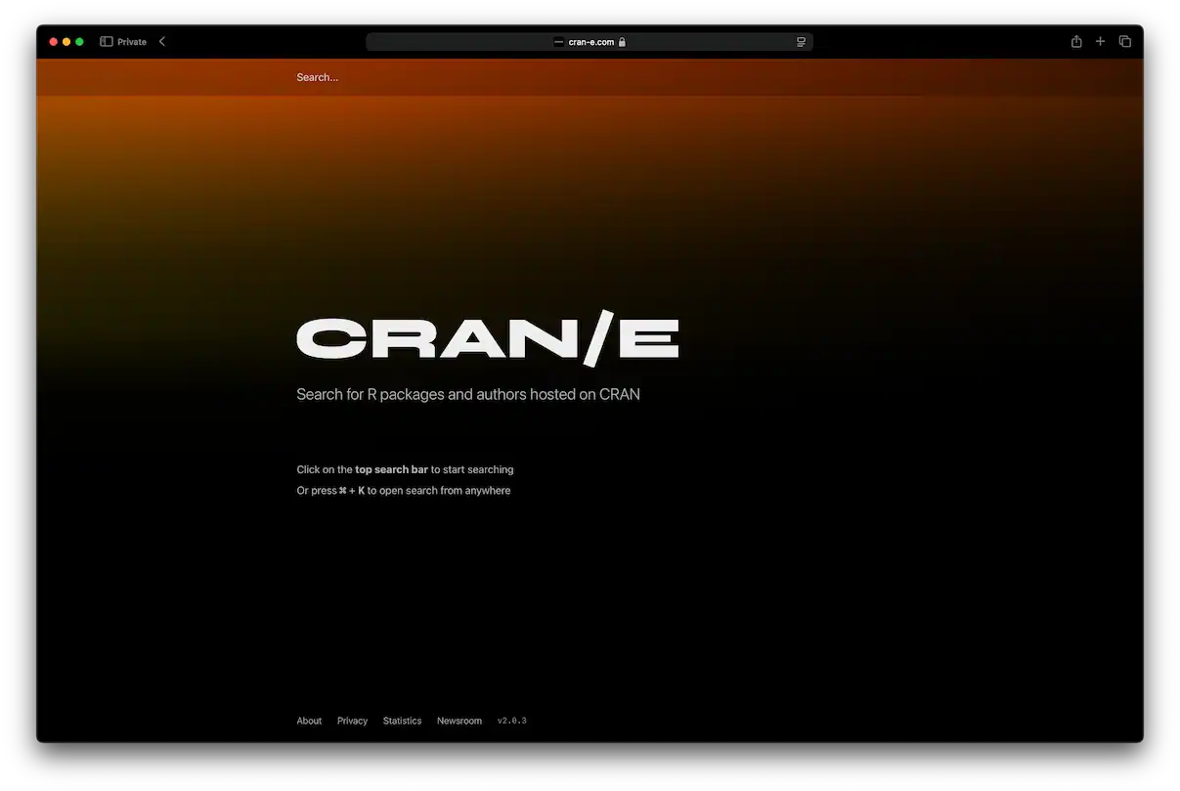The image size is (1180, 791).
Task: Open a new tab with plus icon
Action: [1100, 41]
